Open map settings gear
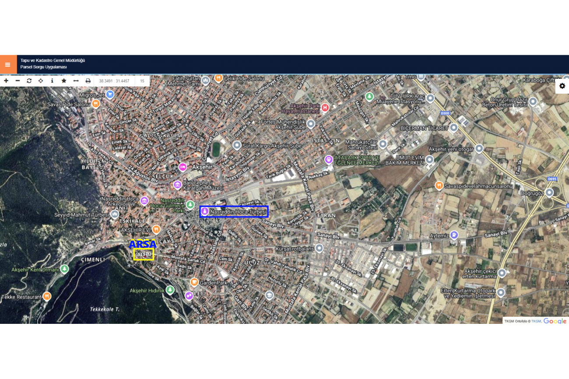 tap(562, 86)
